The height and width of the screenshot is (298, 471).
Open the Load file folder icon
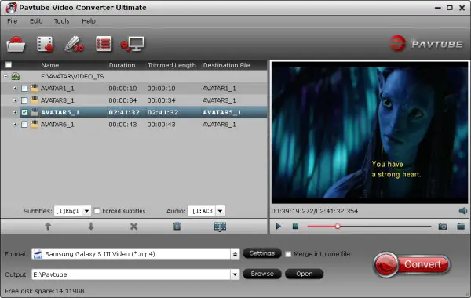click(x=16, y=45)
